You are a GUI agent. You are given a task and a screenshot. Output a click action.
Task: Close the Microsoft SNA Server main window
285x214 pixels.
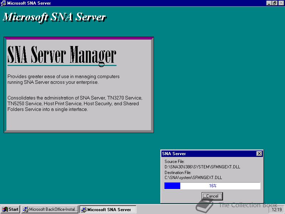point(281,3)
